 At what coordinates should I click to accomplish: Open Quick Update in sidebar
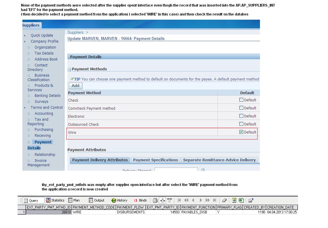tap(42, 35)
